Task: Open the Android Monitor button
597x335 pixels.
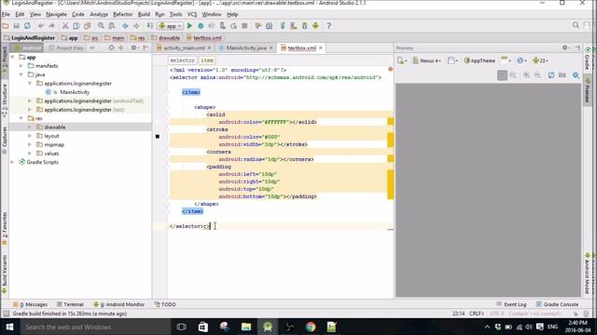Action: (x=118, y=304)
